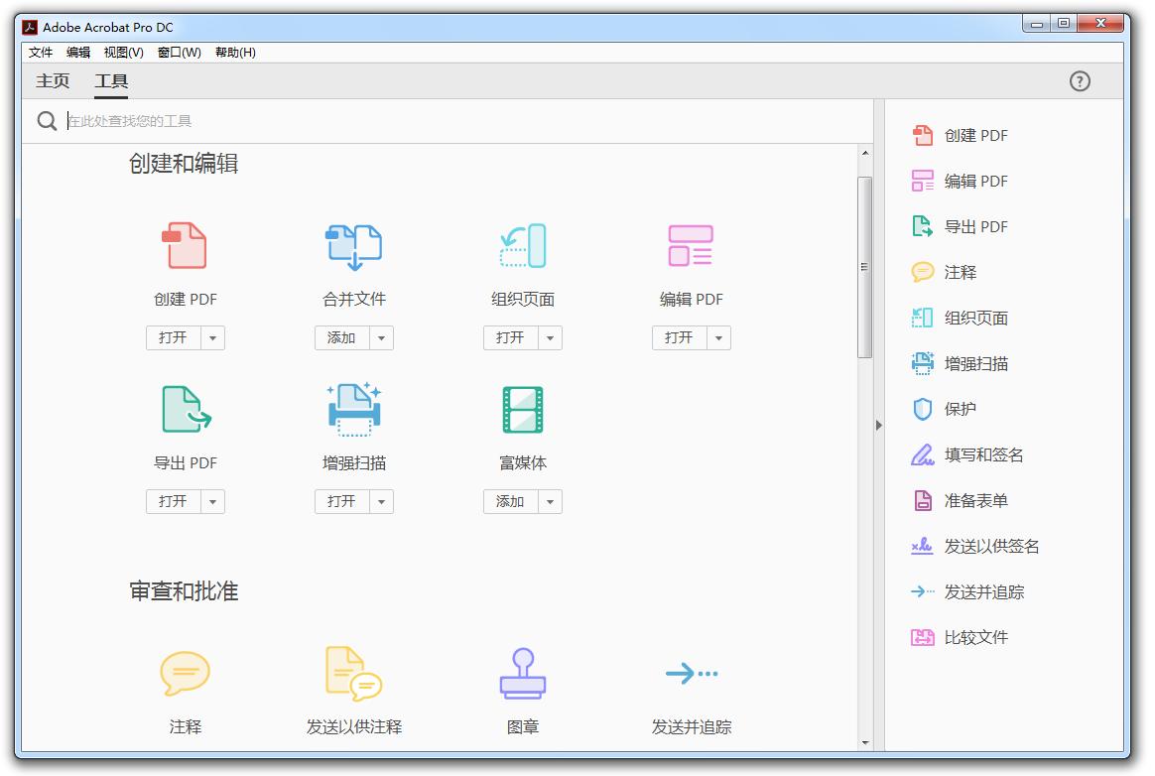Open 发送以供签名 tool in sidebar
Viewport: 1155px width, 776px height.
[976, 546]
